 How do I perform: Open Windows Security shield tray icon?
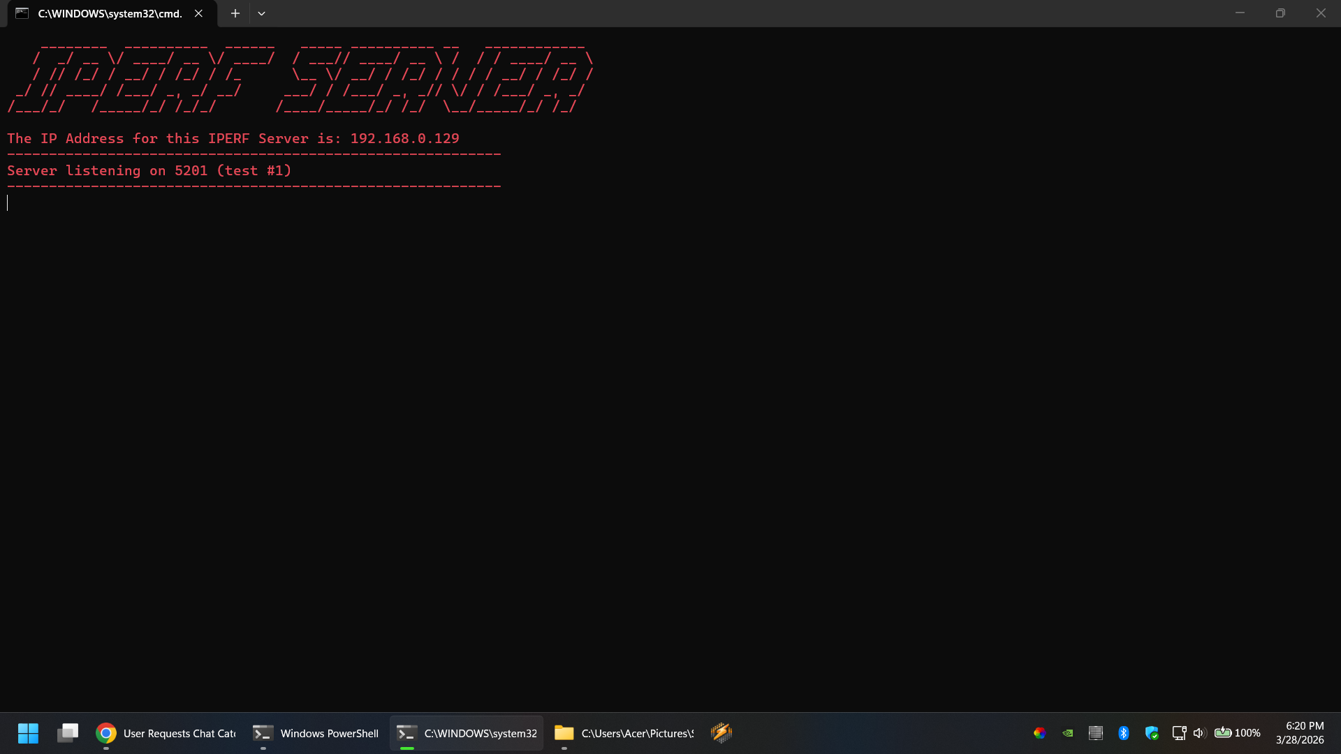click(1152, 733)
